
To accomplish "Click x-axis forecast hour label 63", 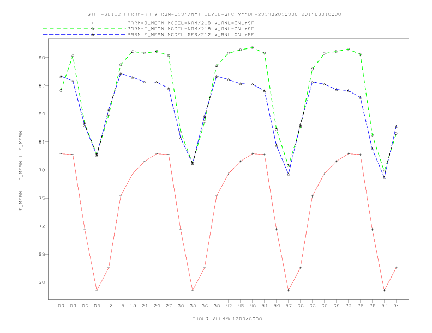I will point(313,306).
